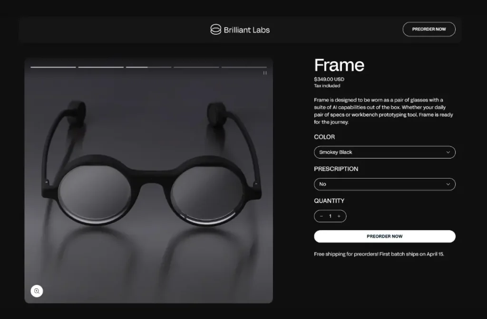Click the $349.00 USD price
This screenshot has height=319, width=487.
[329, 79]
